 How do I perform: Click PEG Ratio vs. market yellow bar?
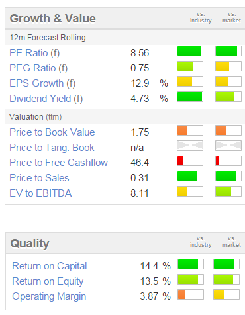point(228,66)
